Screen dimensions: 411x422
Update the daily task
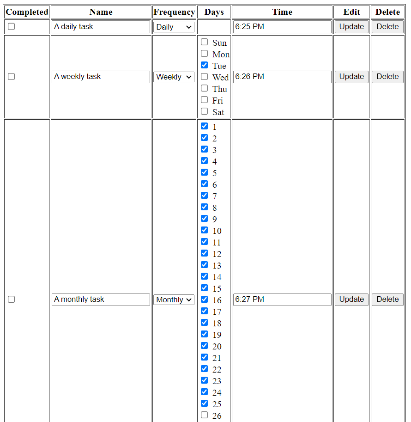click(x=351, y=26)
